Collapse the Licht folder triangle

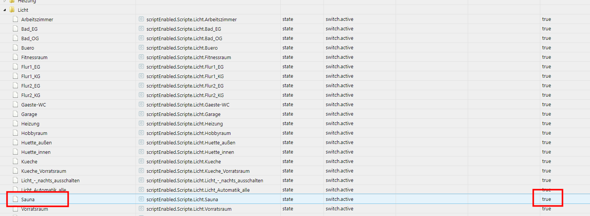point(5,10)
